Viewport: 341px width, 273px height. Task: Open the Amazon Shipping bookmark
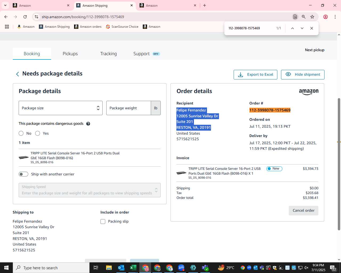(54, 27)
